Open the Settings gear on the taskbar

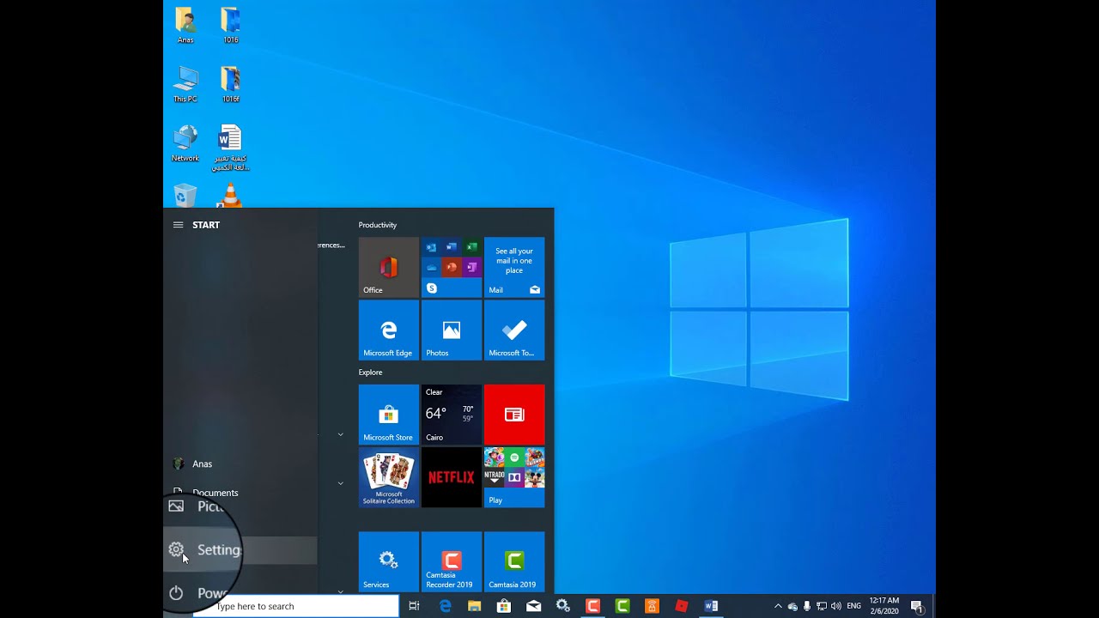pos(563,606)
